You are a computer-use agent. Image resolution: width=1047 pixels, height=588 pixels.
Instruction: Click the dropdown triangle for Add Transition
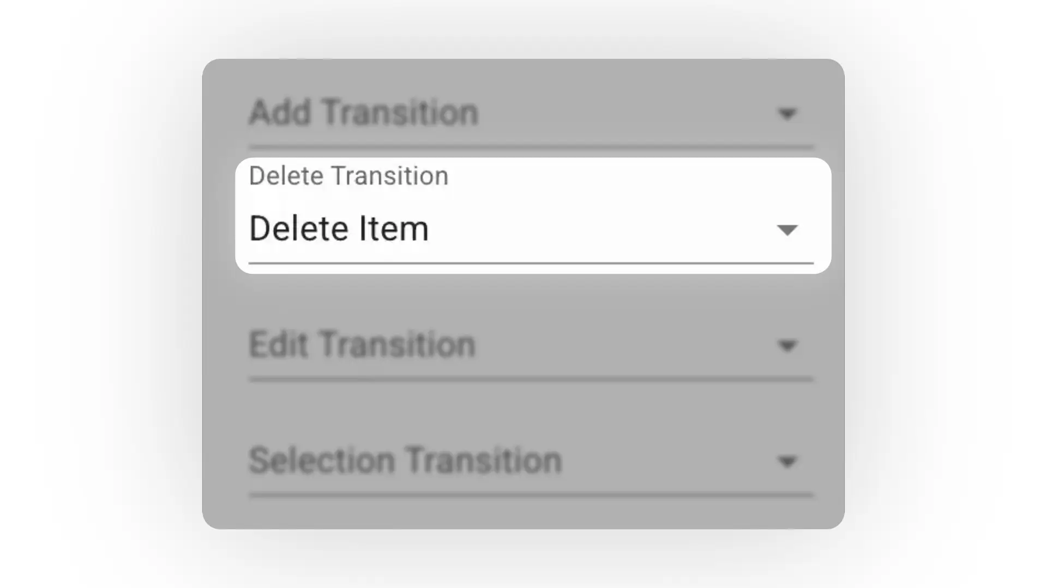[787, 114]
